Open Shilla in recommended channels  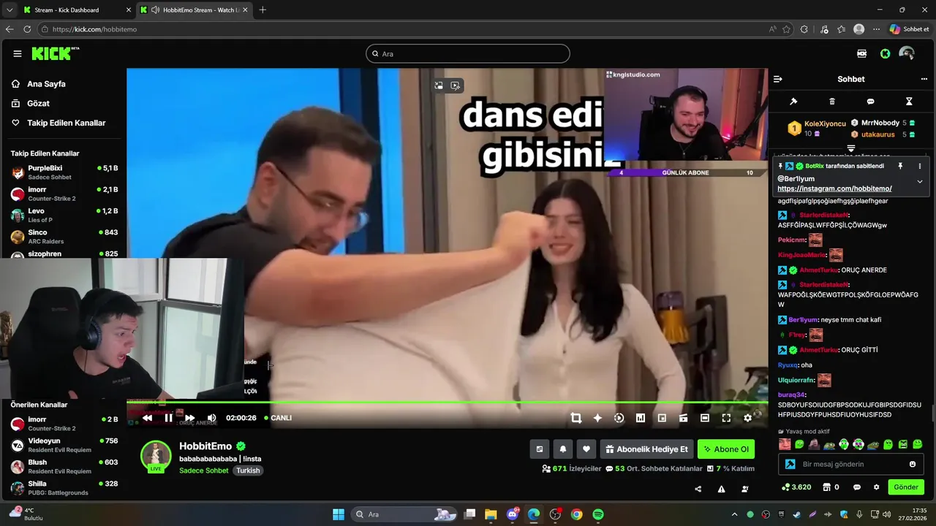(64, 487)
